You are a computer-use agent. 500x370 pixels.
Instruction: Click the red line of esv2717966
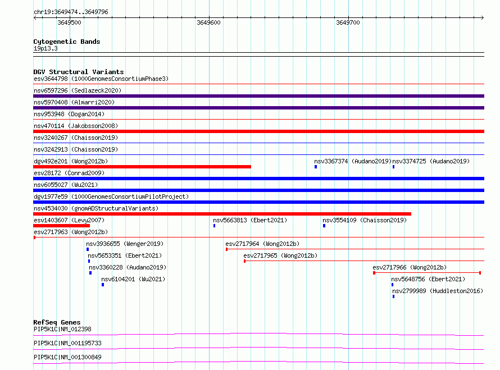427,273
